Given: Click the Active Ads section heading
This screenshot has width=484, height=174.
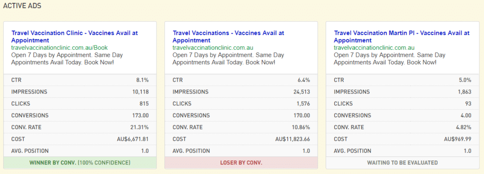Looking at the screenshot, I should click(x=22, y=6).
